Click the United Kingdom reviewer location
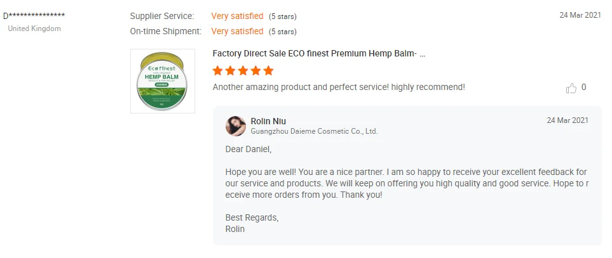This screenshot has height=258, width=612. click(34, 29)
